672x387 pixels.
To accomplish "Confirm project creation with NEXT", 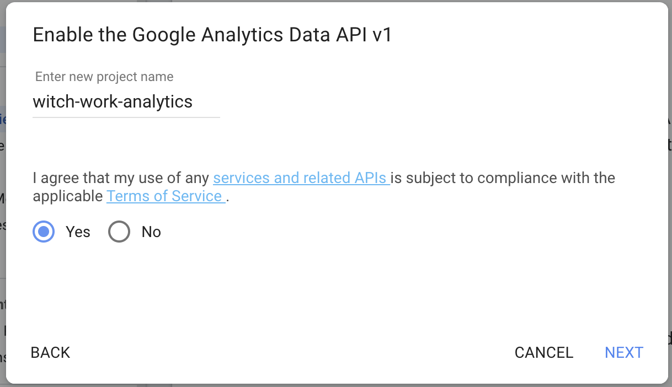I will click(624, 352).
